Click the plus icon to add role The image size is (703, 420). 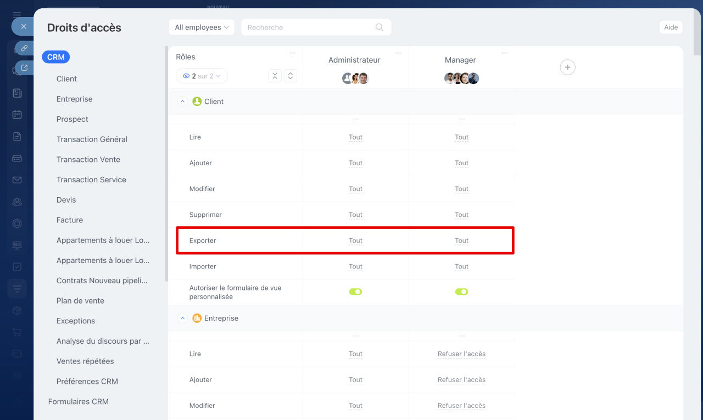click(567, 68)
